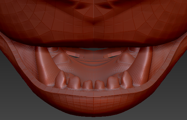
Task: Click the second lower tooth from right
Action: pos(113,83)
